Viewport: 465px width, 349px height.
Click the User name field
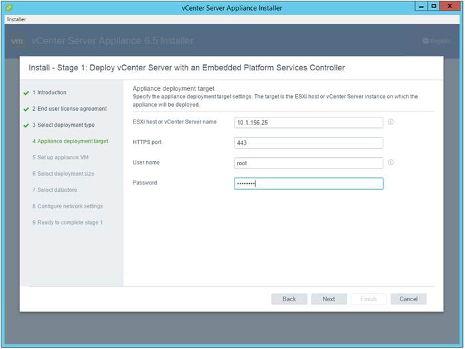[x=308, y=163]
